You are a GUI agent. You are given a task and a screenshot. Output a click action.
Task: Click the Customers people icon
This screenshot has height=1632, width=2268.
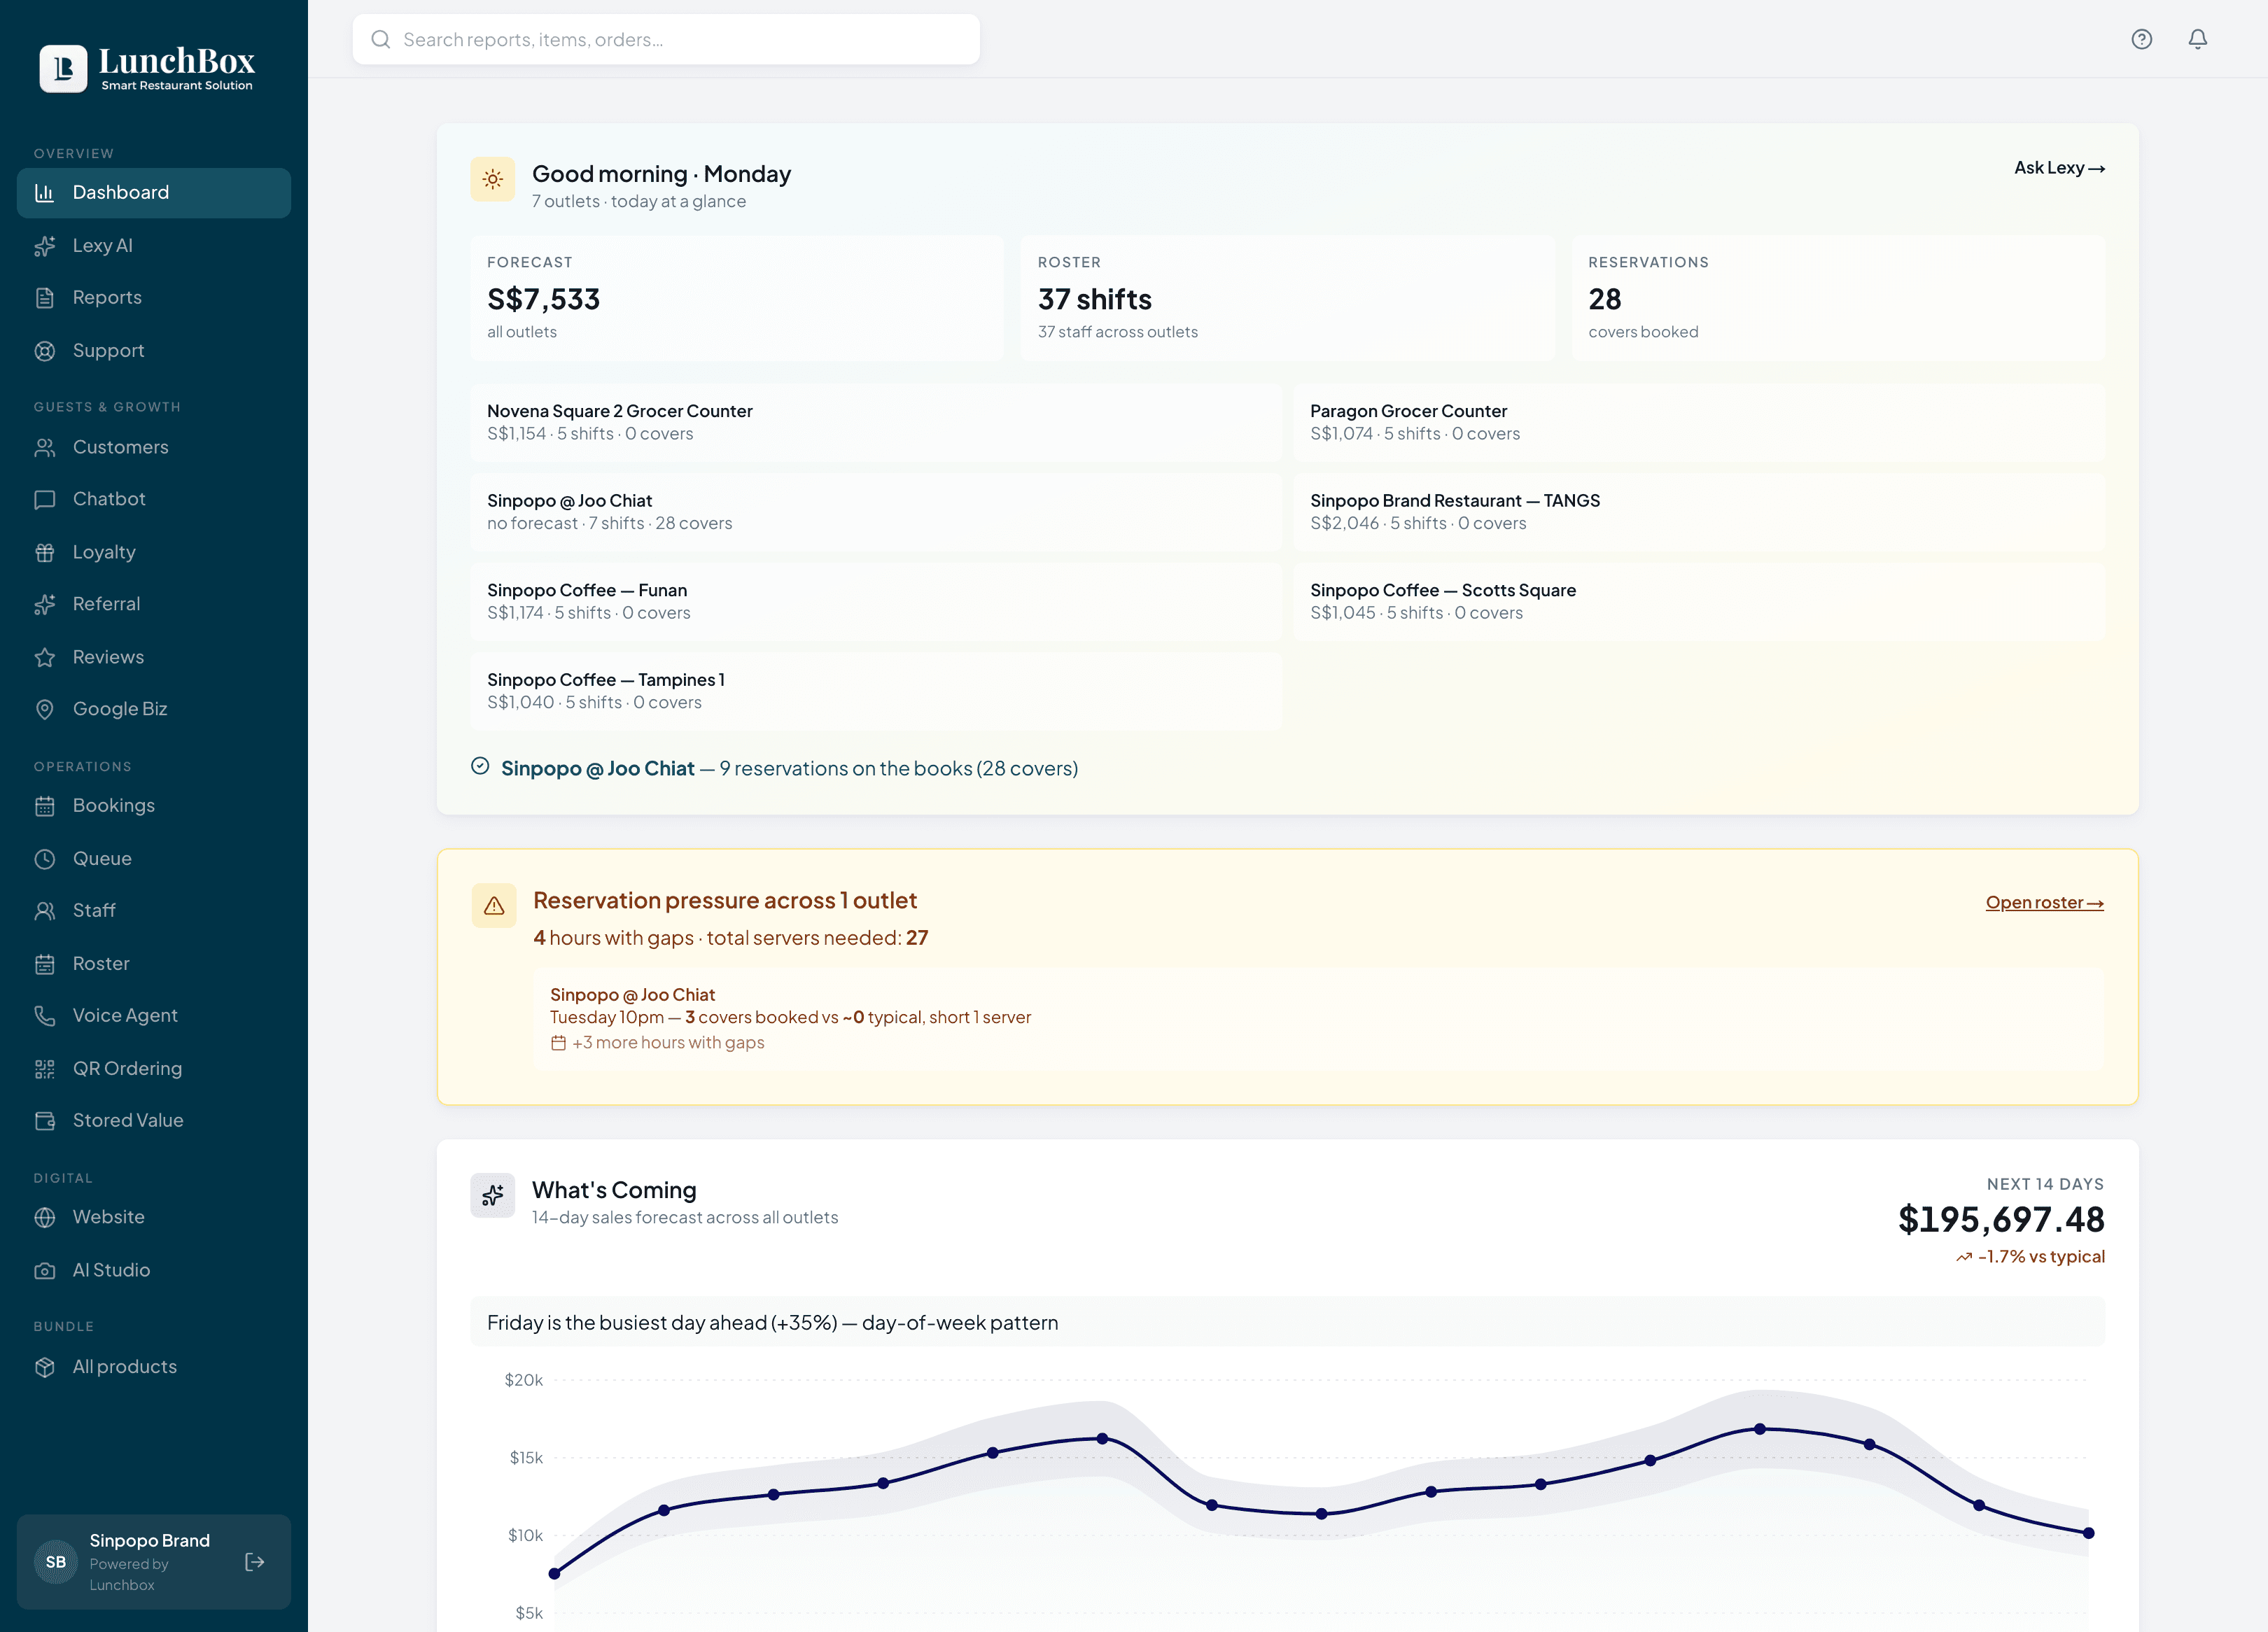point(45,447)
